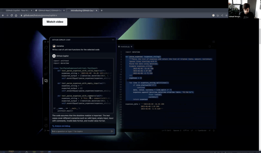Reload the page with refresh icon

point(13,15)
